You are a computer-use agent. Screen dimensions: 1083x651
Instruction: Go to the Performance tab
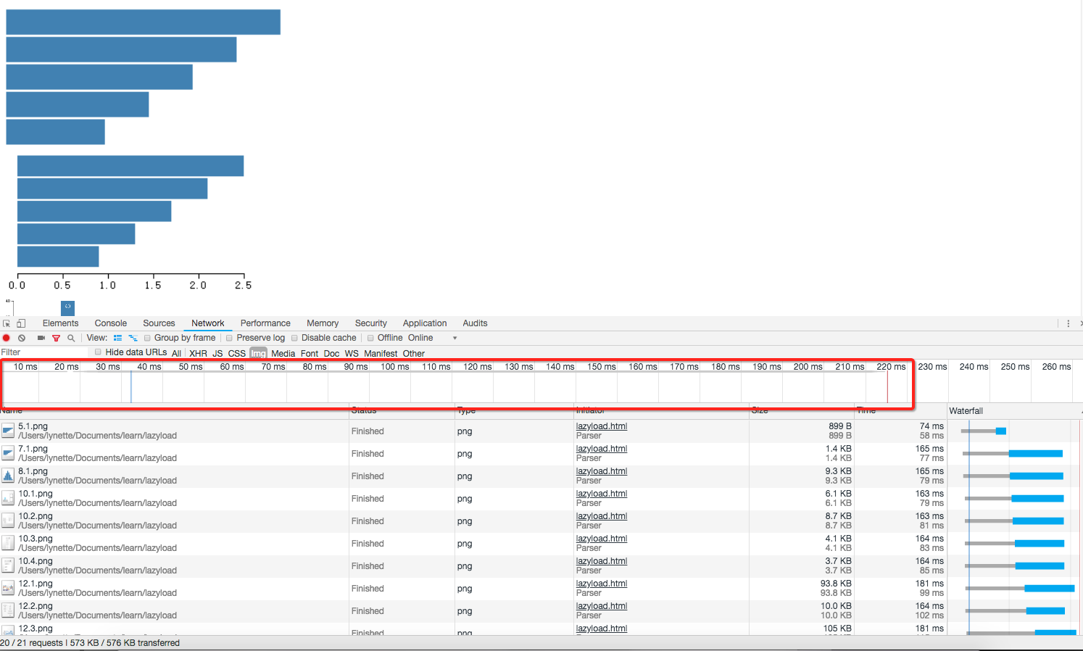pos(265,323)
